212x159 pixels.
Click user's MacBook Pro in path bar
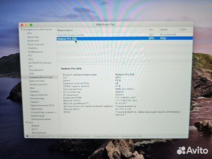pos(42,136)
